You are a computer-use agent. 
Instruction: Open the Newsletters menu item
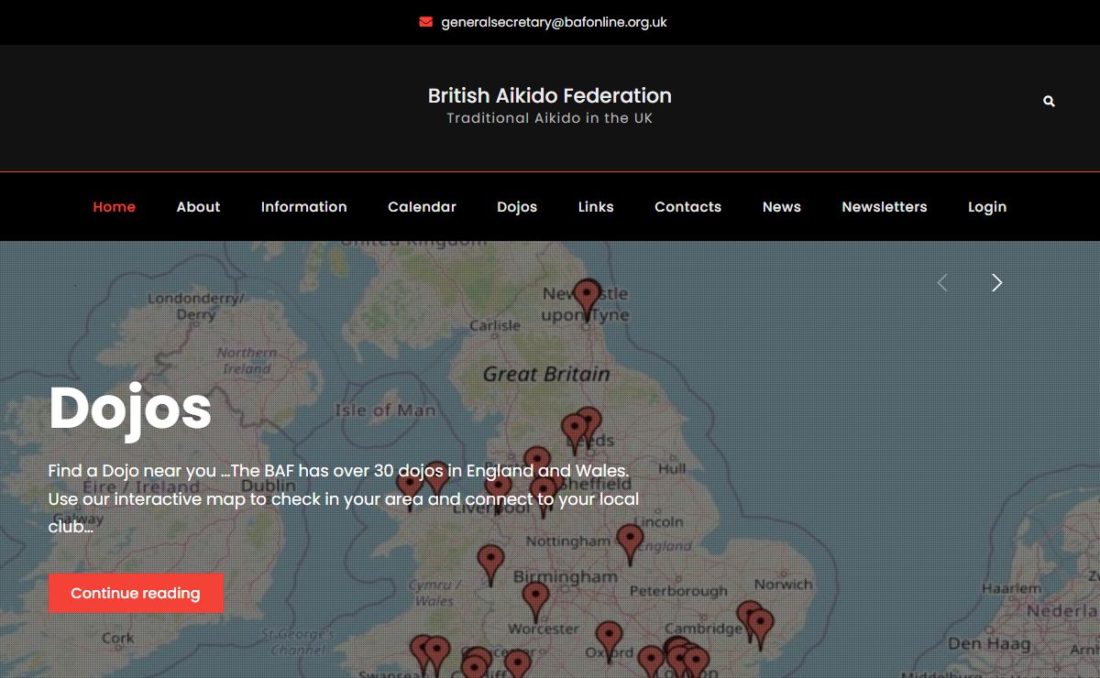coord(885,207)
